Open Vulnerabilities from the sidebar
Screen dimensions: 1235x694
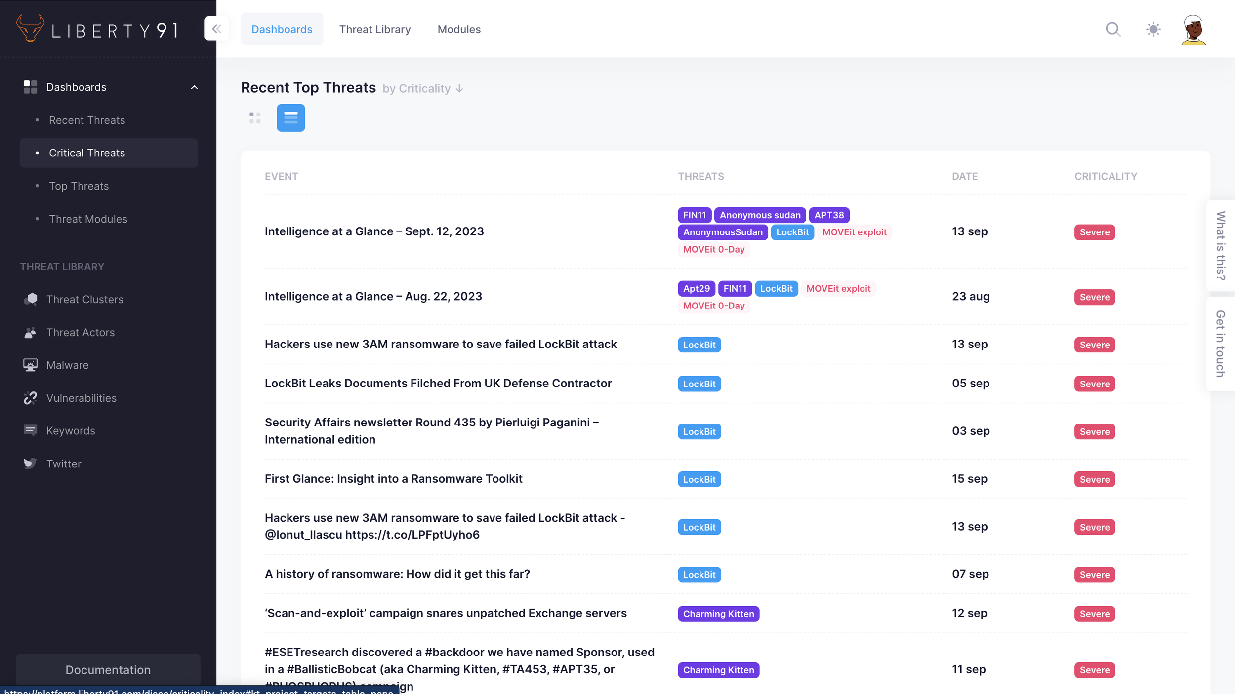(81, 398)
